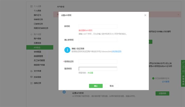Image resolution: width=185 pixels, height=107 pixels.
Task: Focus the 确认新密钥 input field
Action: [98, 40]
